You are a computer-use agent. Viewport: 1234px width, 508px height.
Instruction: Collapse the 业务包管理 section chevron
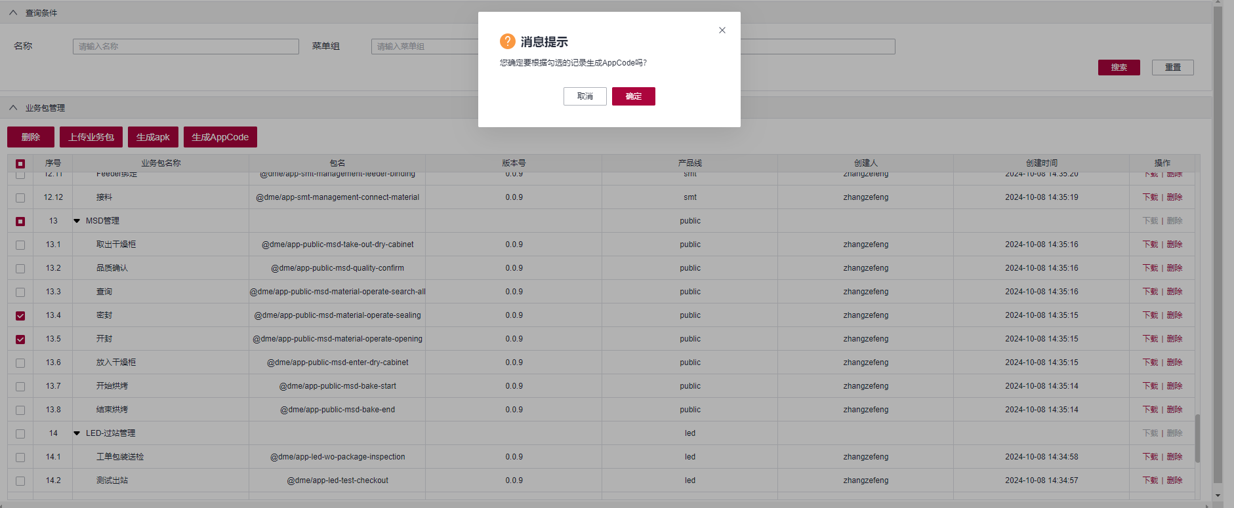(13, 108)
